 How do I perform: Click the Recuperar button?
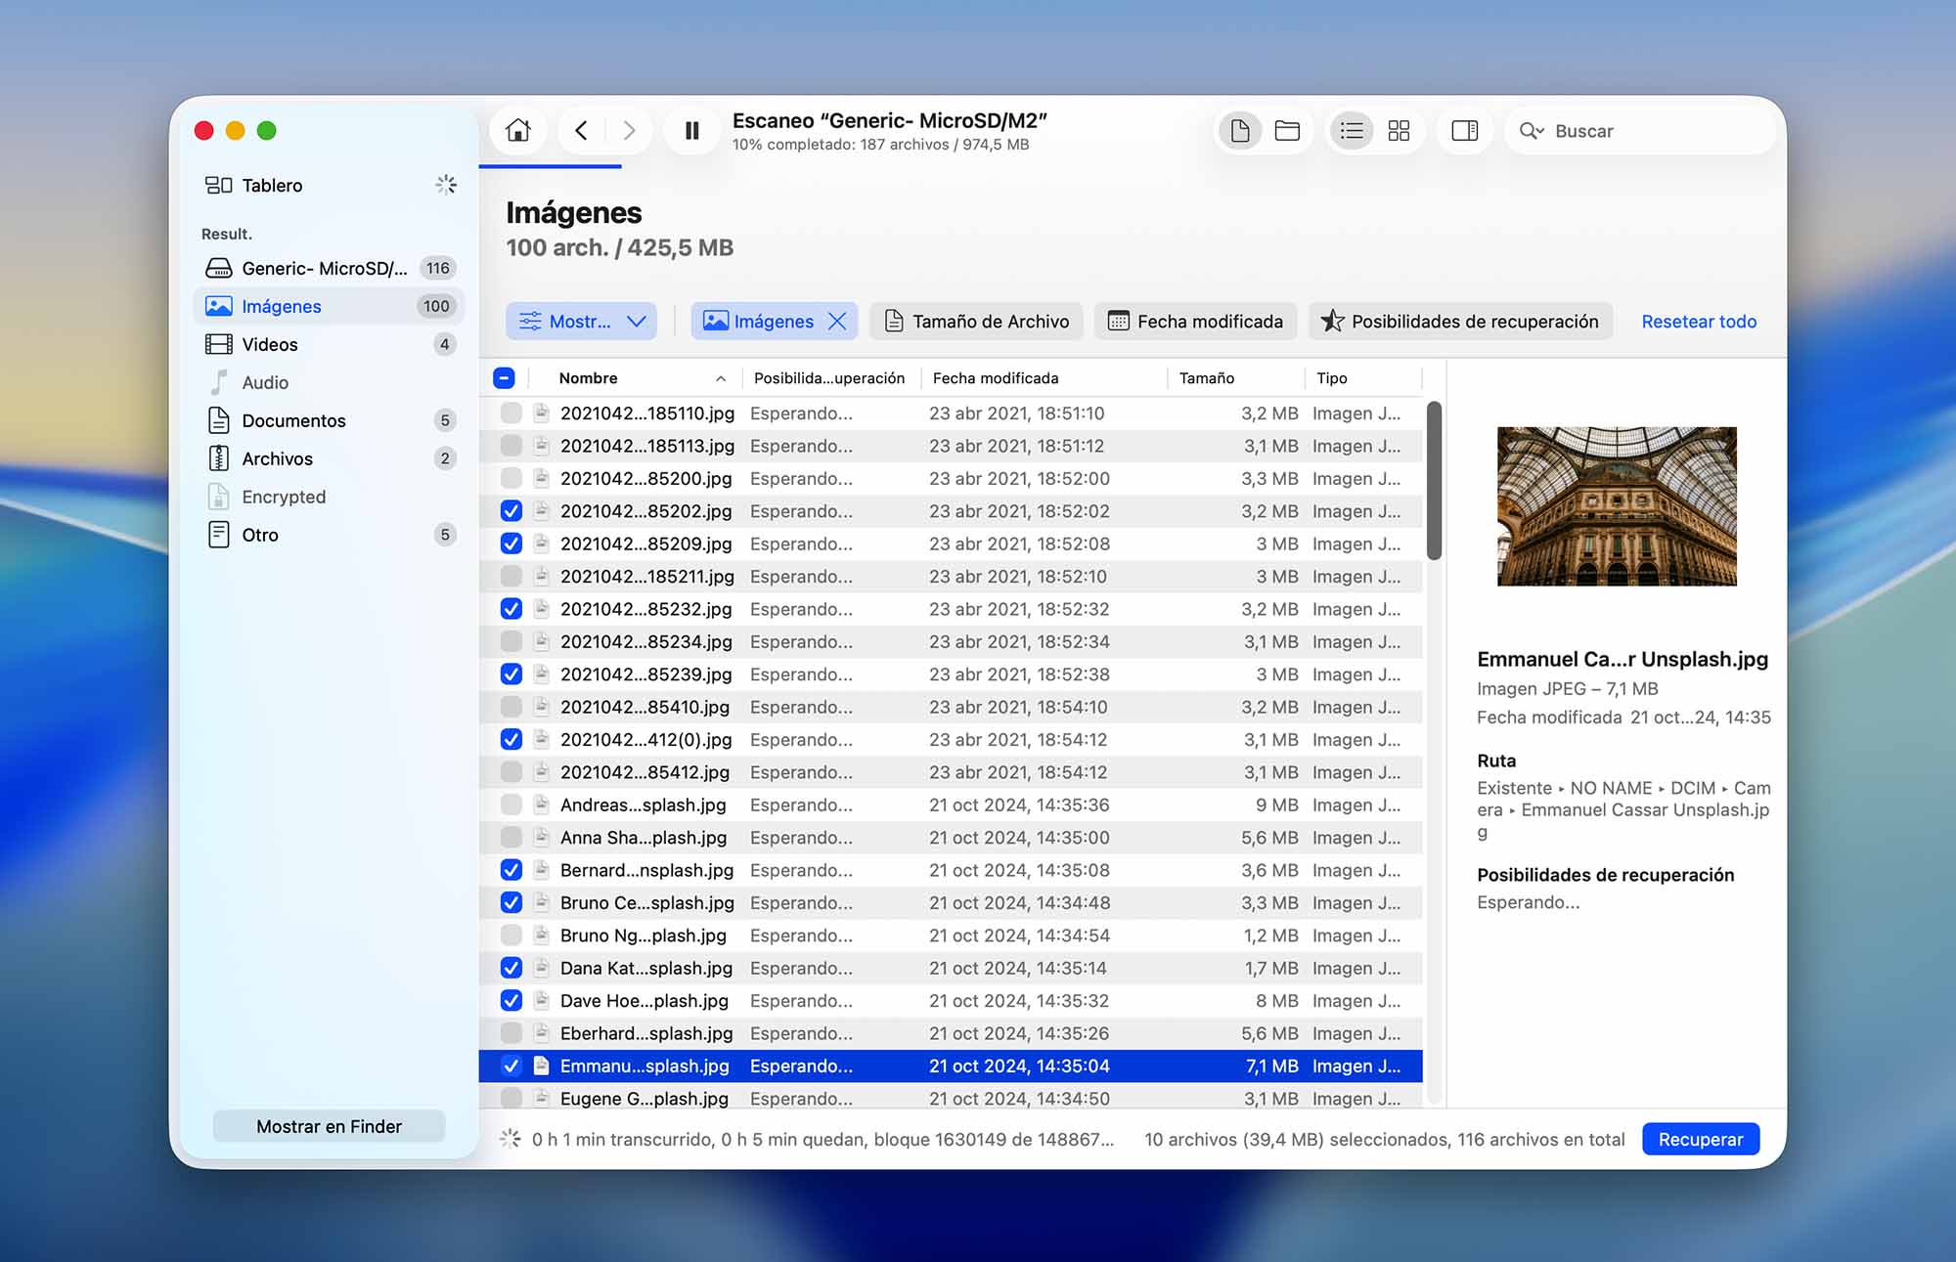click(x=1700, y=1139)
